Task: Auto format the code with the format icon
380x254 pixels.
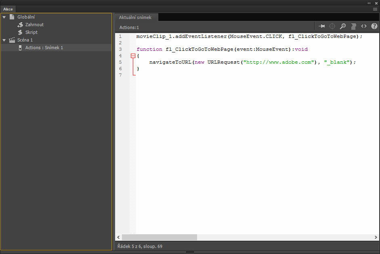Action: click(x=353, y=26)
